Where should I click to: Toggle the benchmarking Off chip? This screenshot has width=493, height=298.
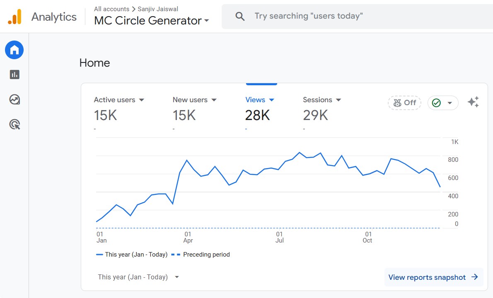pos(405,103)
